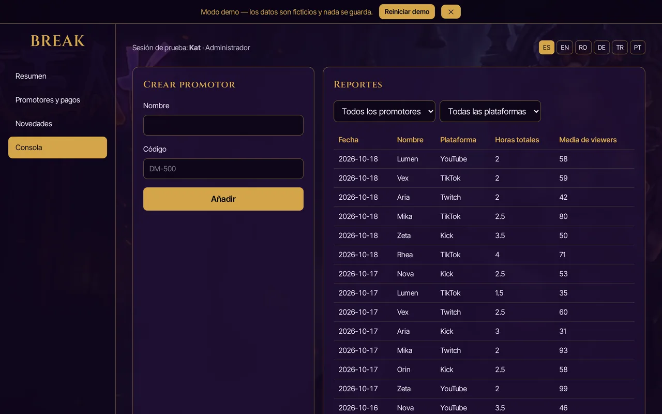The height and width of the screenshot is (414, 662).
Task: Click the viewers value 80
Action: coord(564,216)
